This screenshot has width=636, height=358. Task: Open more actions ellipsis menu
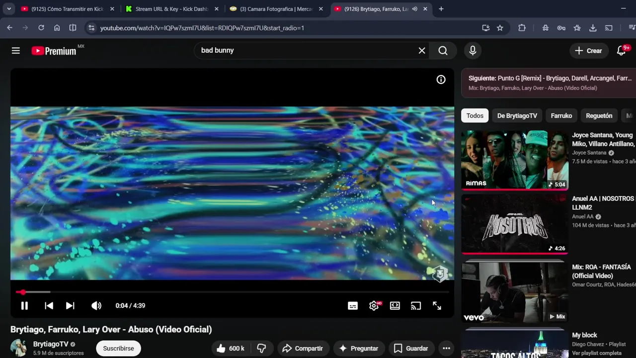point(446,349)
